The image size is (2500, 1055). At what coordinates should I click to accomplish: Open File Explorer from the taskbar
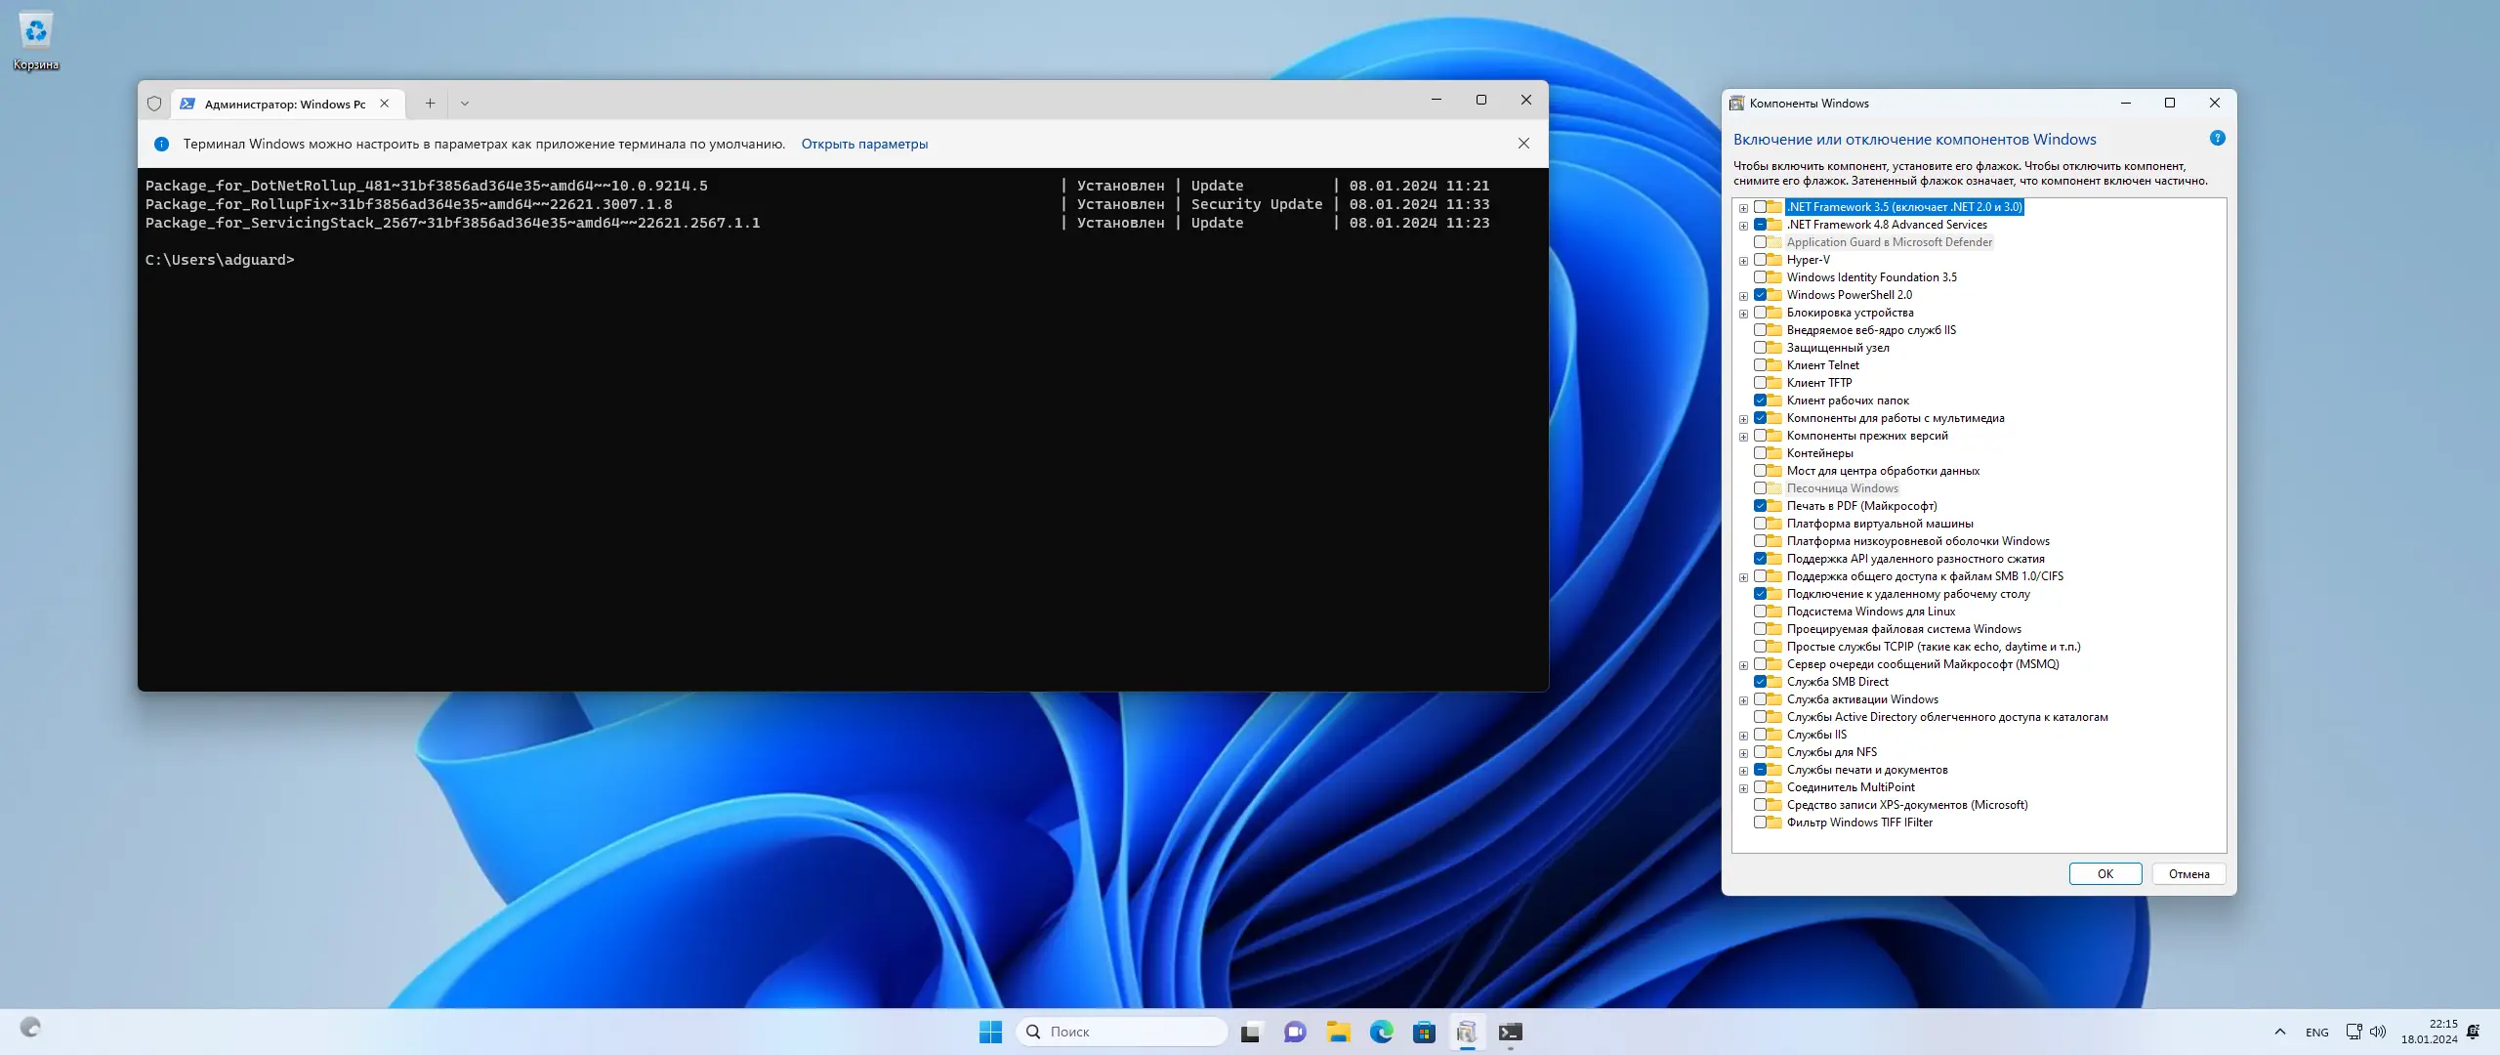[1338, 1032]
